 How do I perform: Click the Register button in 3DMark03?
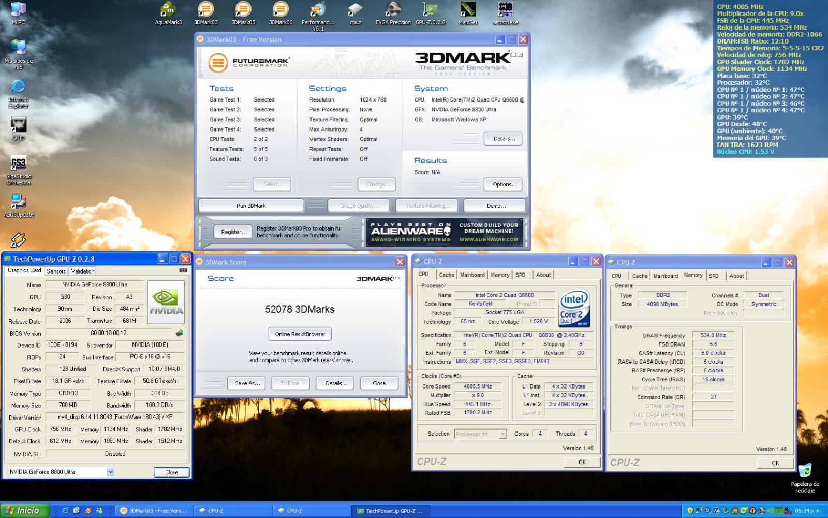point(233,232)
